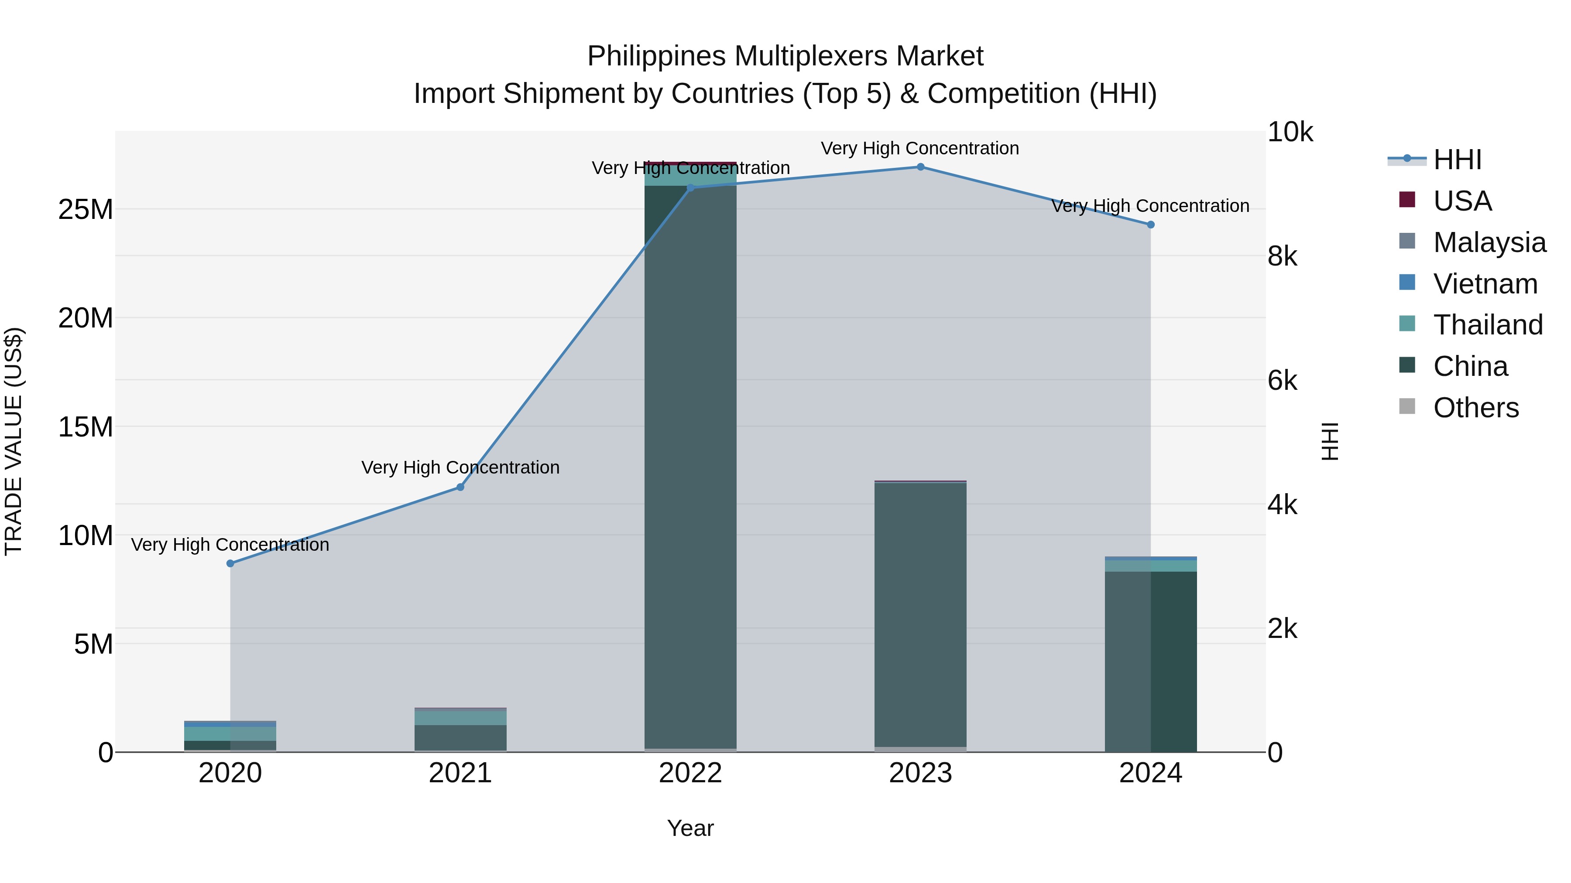Image resolution: width=1571 pixels, height=883 pixels.
Task: Click the 2023 x-axis year label
Action: point(921,773)
